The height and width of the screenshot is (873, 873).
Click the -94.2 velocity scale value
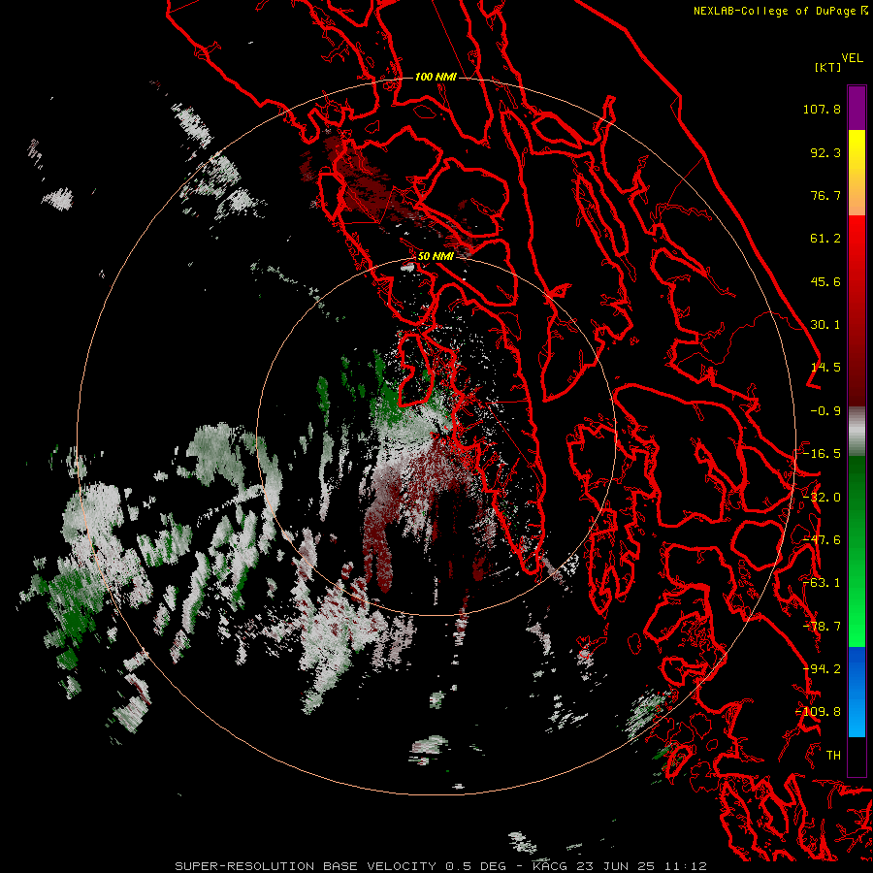(822, 669)
